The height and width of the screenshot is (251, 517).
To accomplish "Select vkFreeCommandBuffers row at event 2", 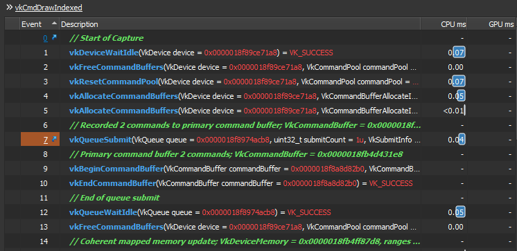I will [x=261, y=67].
